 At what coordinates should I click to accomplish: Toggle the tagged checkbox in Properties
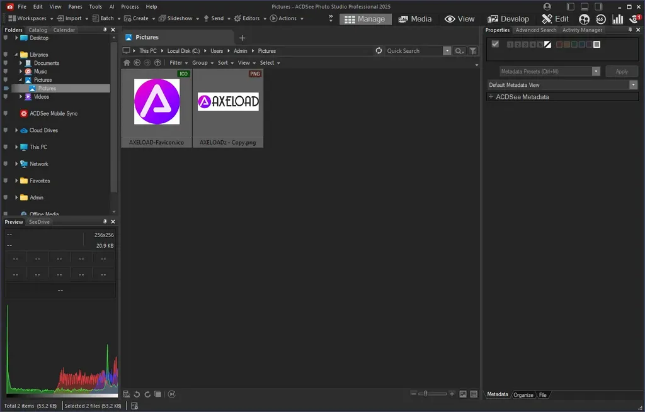tap(495, 44)
